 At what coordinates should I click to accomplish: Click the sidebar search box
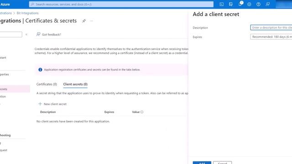11,35
